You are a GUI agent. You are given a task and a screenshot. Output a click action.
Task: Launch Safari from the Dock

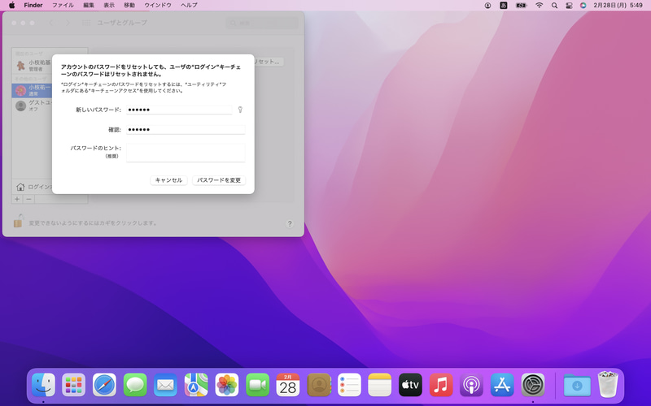point(104,385)
